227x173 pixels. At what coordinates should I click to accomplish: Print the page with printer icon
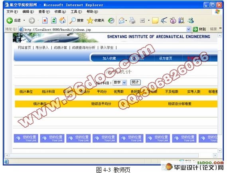132,21
